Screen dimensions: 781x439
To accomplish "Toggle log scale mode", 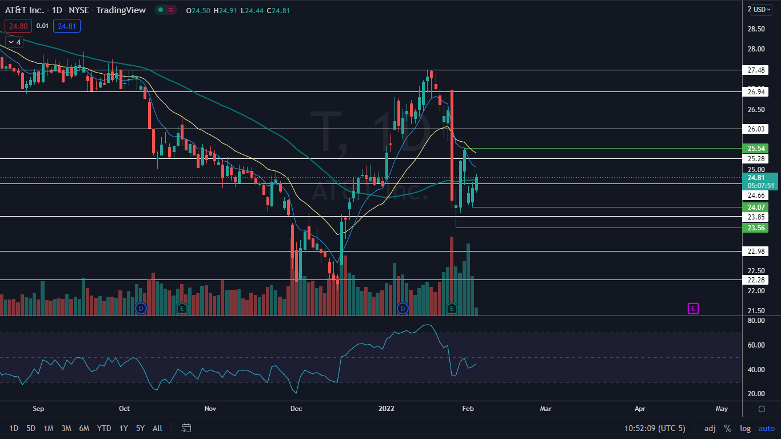I will (x=746, y=428).
